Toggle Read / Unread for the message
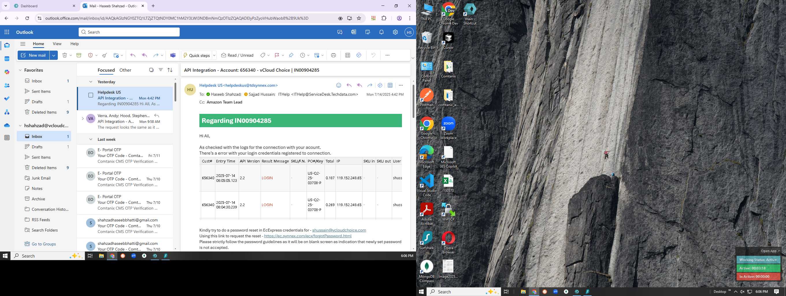The height and width of the screenshot is (296, 786). pos(237,55)
